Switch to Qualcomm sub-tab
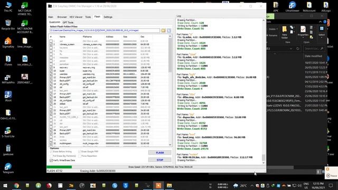338x190 pixels. tap(54, 22)
